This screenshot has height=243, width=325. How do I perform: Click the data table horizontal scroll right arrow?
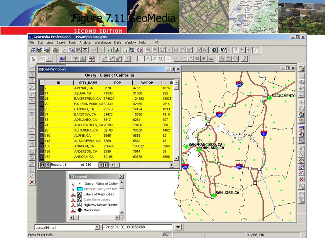172,165
